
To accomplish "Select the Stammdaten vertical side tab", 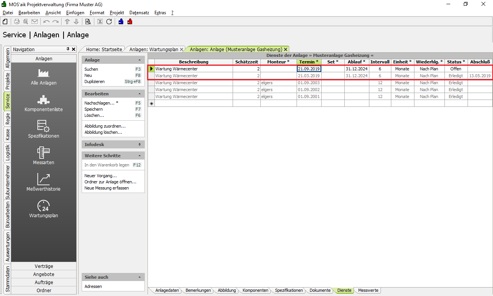I will 7,279.
